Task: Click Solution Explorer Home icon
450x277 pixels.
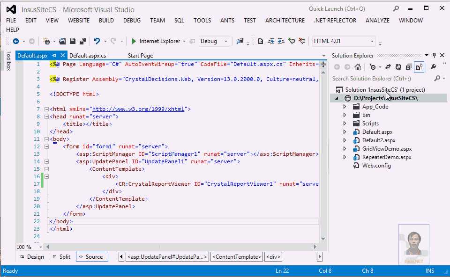Action: [x=357, y=67]
